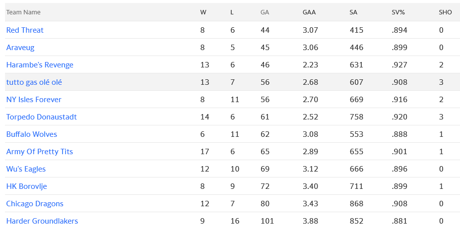Open the Chicago Dragons team page

tap(35, 204)
